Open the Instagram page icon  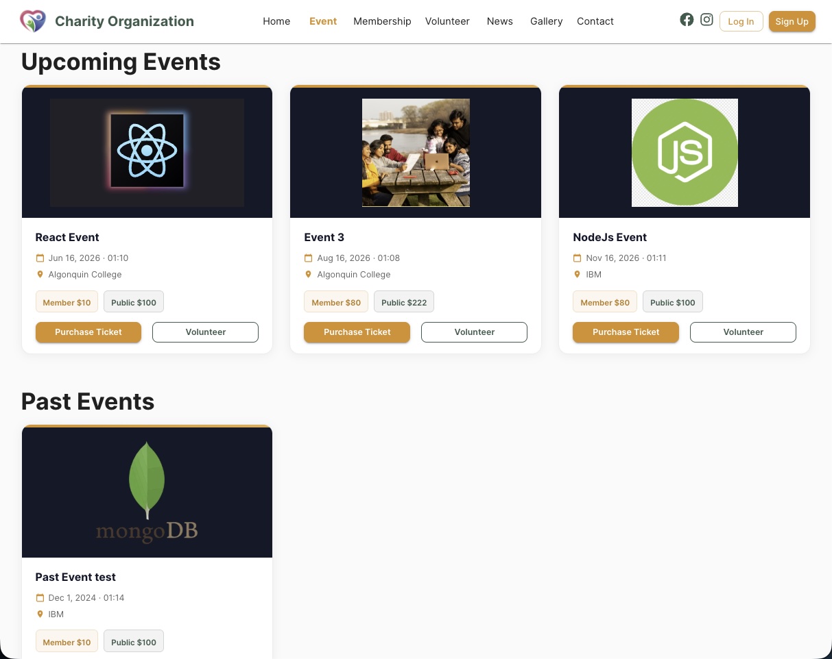pyautogui.click(x=706, y=20)
